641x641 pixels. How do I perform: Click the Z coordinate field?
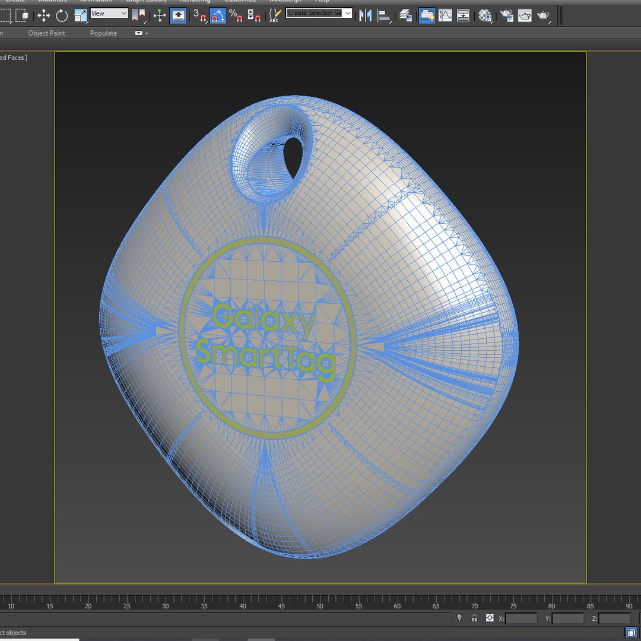(614, 618)
